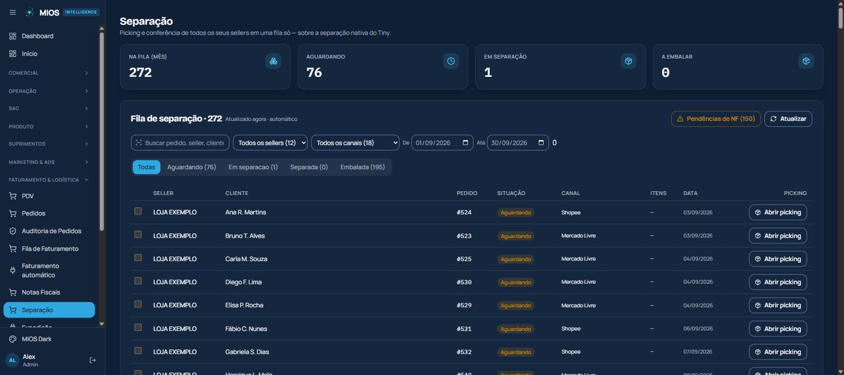The image size is (844, 375).
Task: Open Auditoria de Pedidos shield icon
Action: 13,231
